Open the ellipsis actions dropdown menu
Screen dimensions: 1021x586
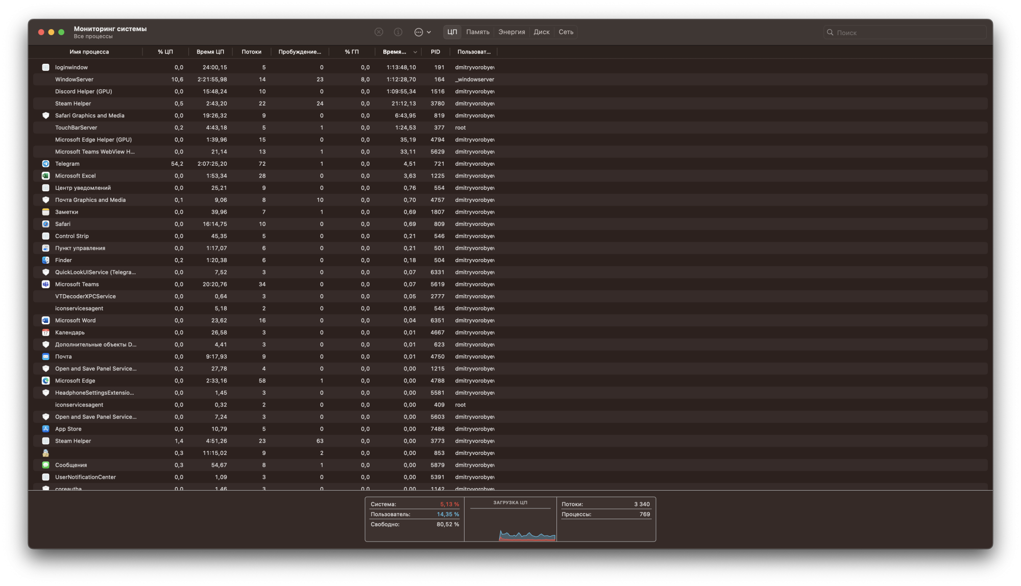pos(422,32)
